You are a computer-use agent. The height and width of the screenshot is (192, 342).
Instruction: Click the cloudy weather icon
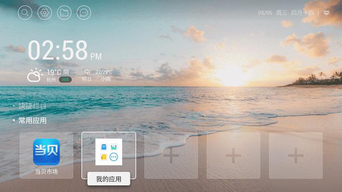35,75
